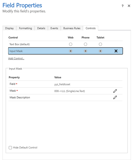Edit the Mask value with pencil icon
Image resolution: width=133 pixels, height=160 pixels.
(115, 91)
